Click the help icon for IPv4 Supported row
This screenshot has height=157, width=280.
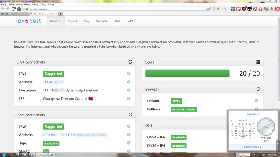tap(129, 74)
